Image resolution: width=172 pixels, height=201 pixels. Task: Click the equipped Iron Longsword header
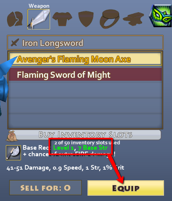(x=85, y=42)
